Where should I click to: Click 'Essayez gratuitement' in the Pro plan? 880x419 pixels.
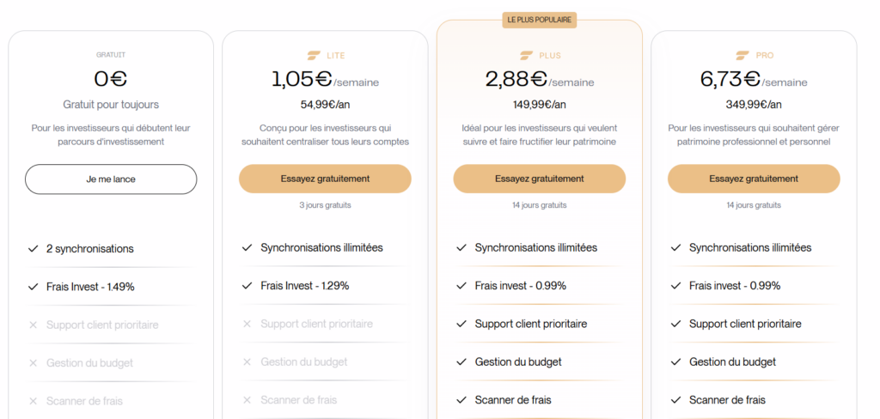pos(754,179)
